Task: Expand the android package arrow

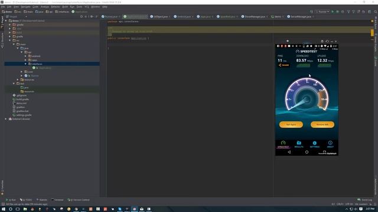Action: pyautogui.click(x=25, y=56)
